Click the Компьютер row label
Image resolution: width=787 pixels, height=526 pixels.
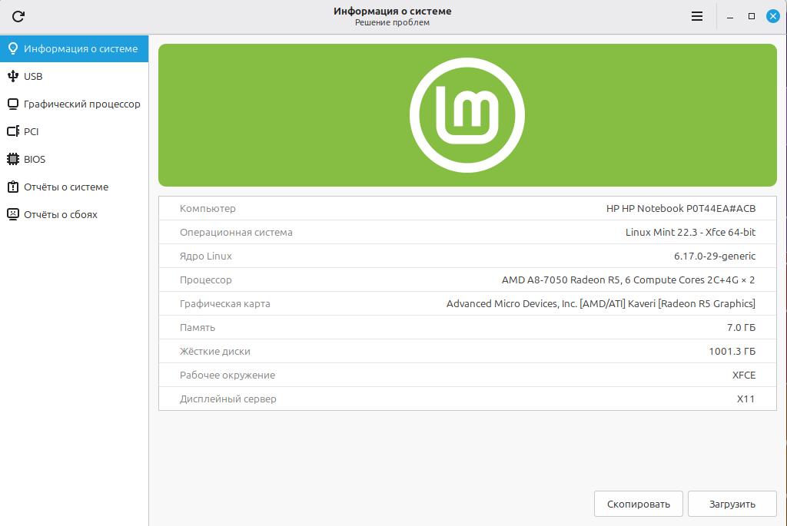(x=208, y=208)
